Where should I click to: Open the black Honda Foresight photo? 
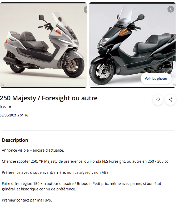click(132, 45)
